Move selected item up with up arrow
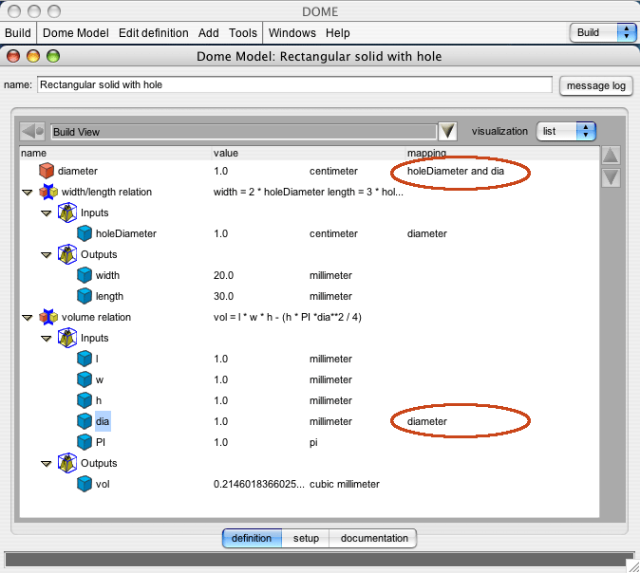 [611, 156]
